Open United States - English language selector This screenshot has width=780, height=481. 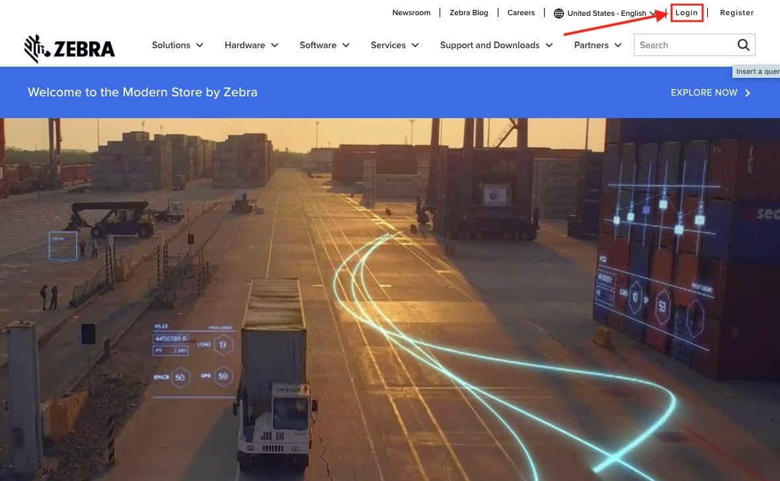(606, 13)
